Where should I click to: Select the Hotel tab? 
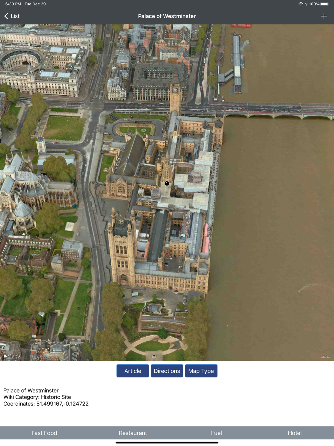(295, 433)
